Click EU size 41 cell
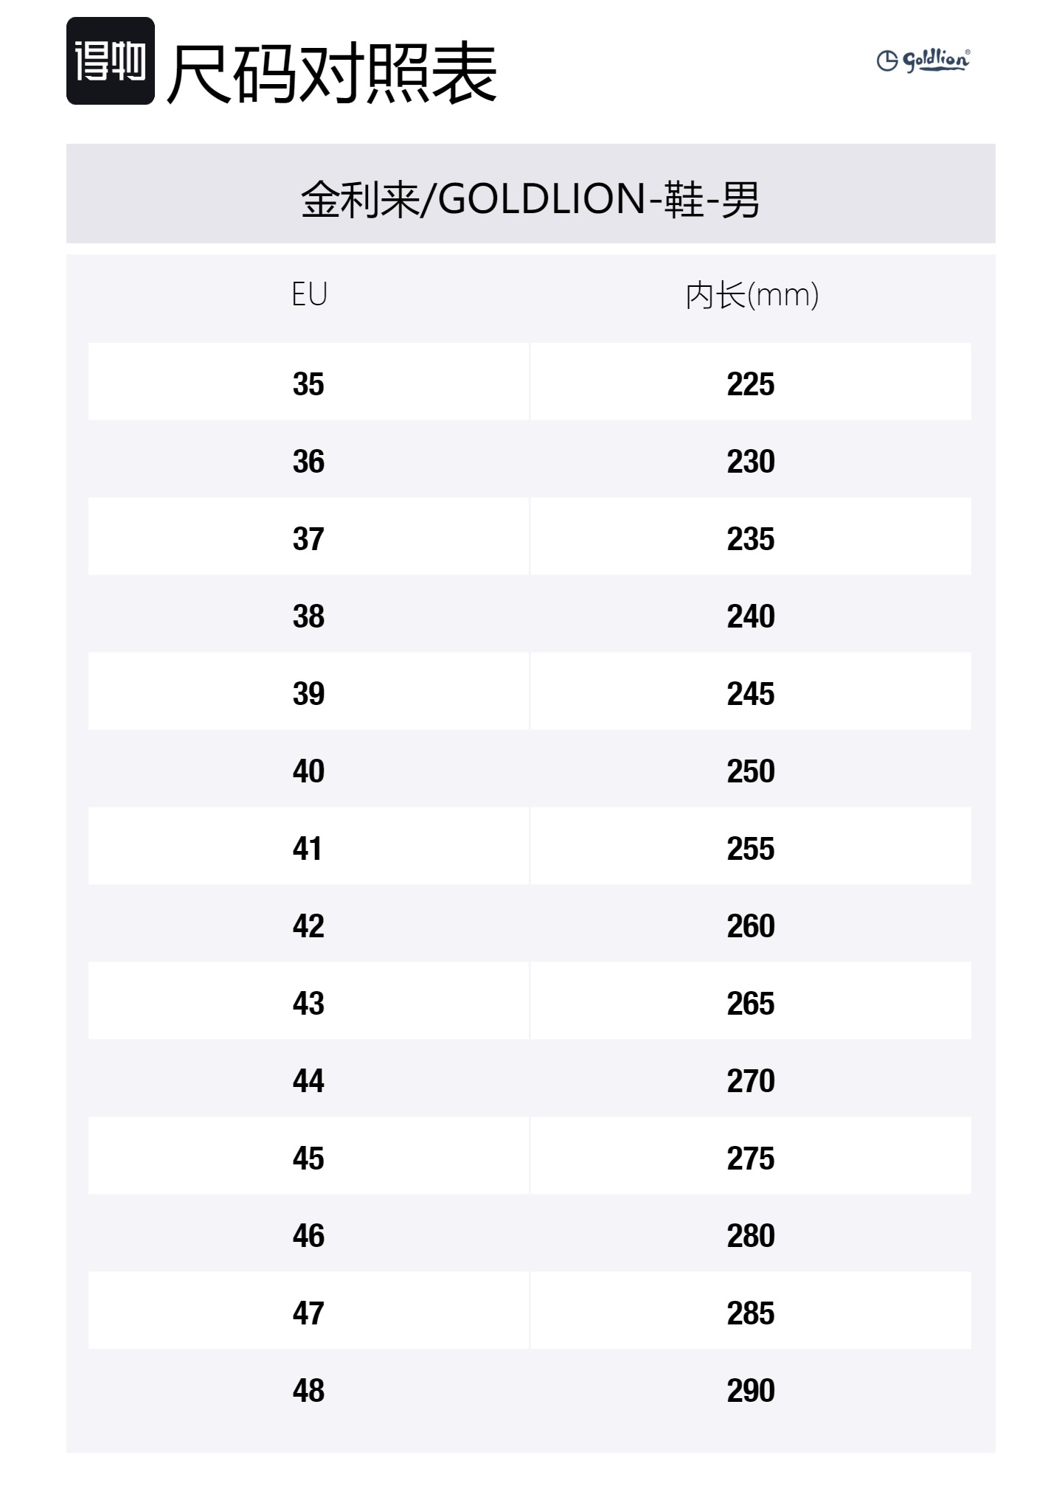 (x=308, y=849)
